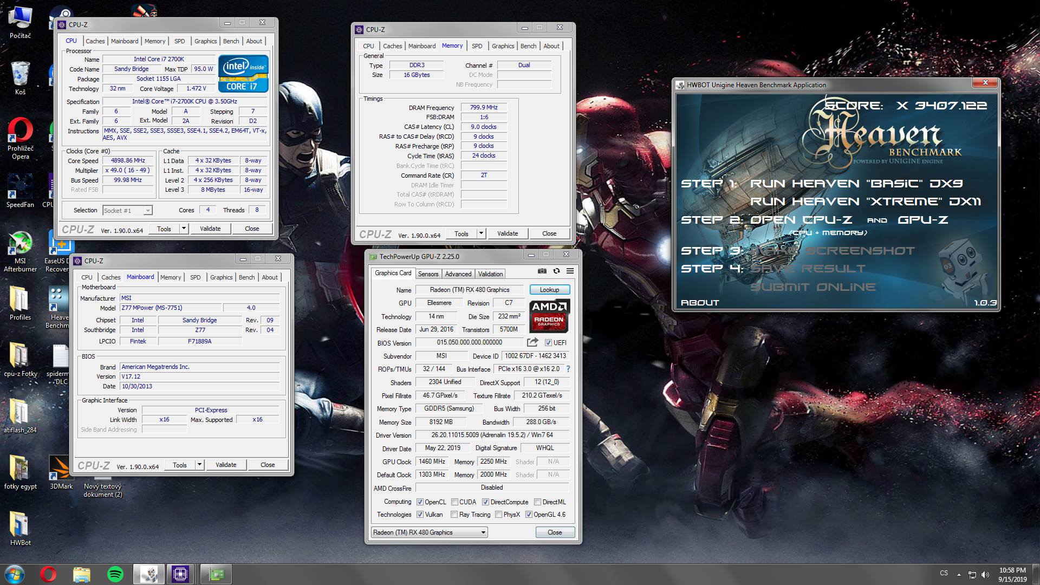Click the Tools button in Mainboard CPU-Z window
This screenshot has width=1040, height=585.
(x=179, y=465)
